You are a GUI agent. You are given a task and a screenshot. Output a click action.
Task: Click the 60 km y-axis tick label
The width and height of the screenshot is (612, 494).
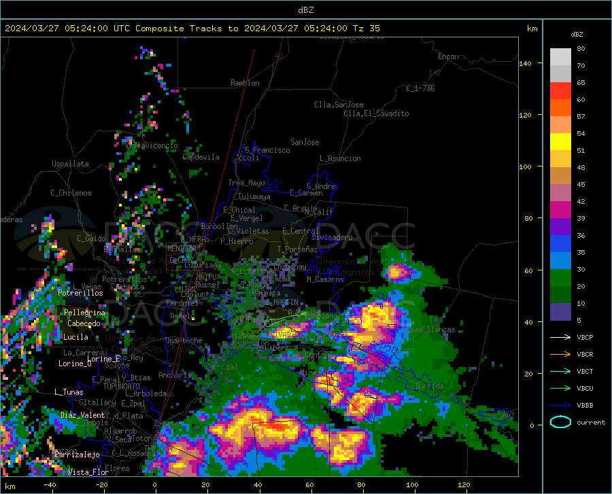coord(528,270)
